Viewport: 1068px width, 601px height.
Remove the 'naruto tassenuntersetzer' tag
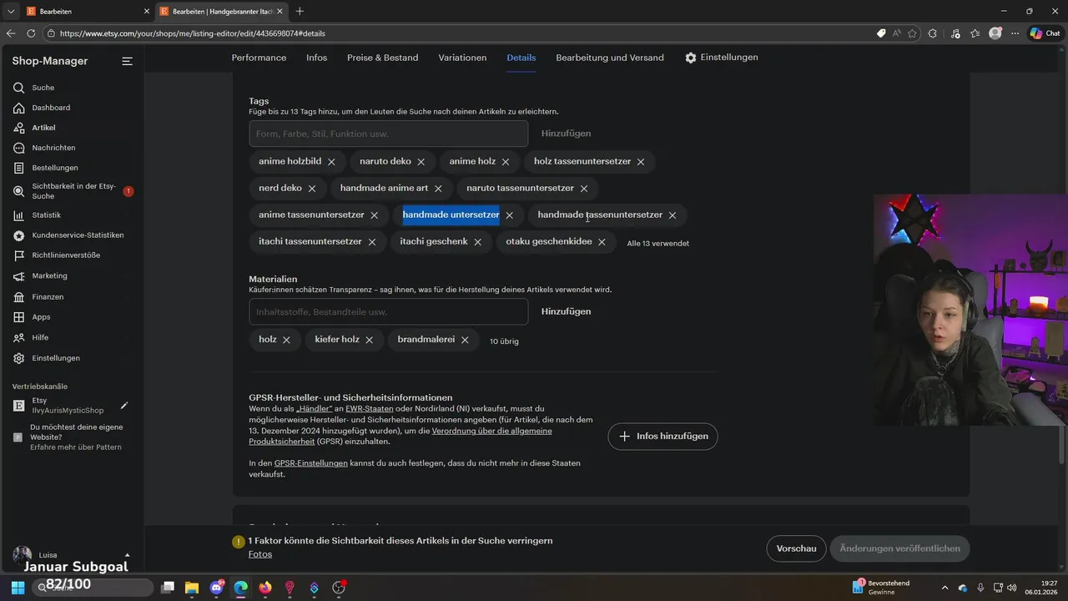[584, 189]
